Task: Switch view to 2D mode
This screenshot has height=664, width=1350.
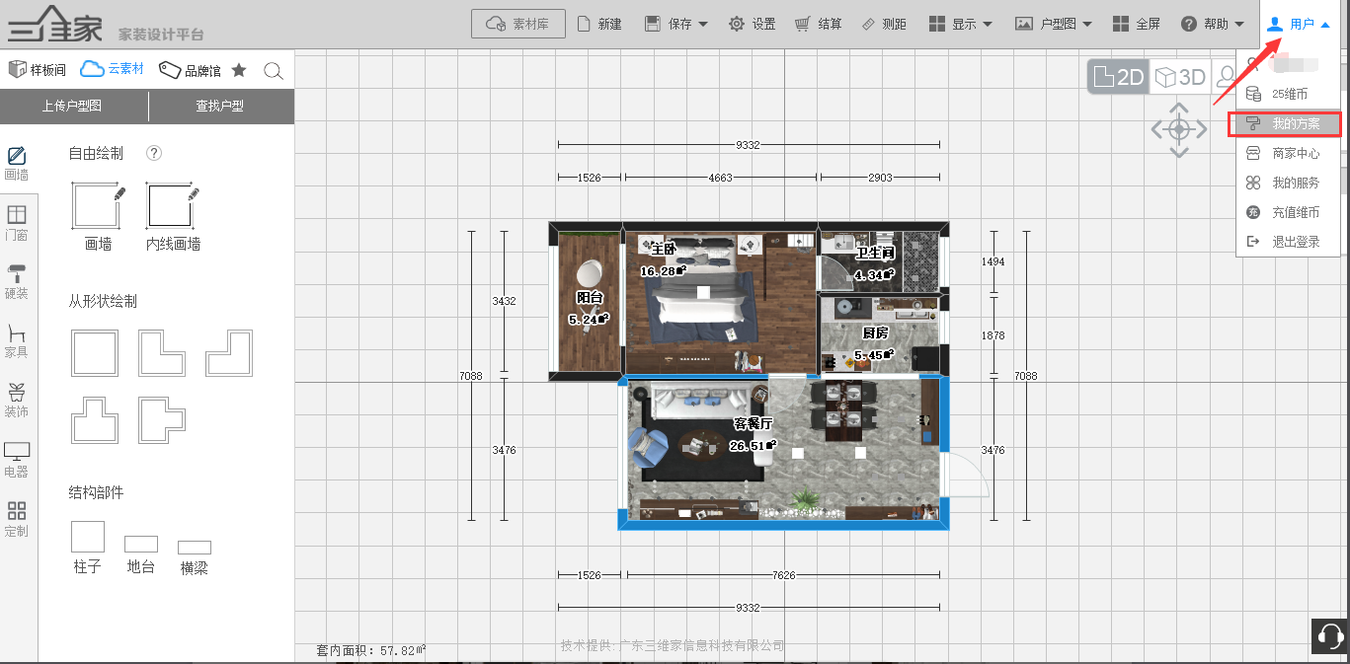Action: coord(1118,77)
